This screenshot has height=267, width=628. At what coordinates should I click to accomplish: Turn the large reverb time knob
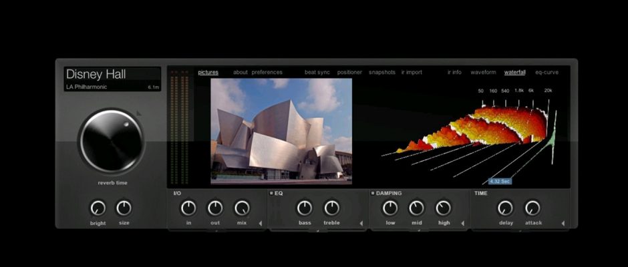click(112, 141)
